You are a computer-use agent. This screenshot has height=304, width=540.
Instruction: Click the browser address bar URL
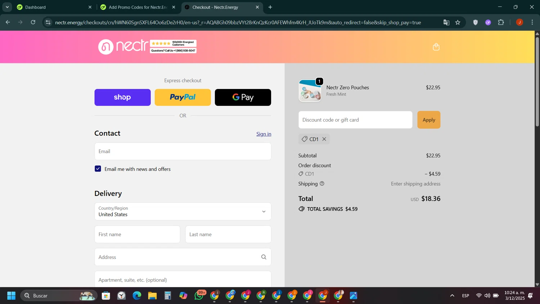238,22
